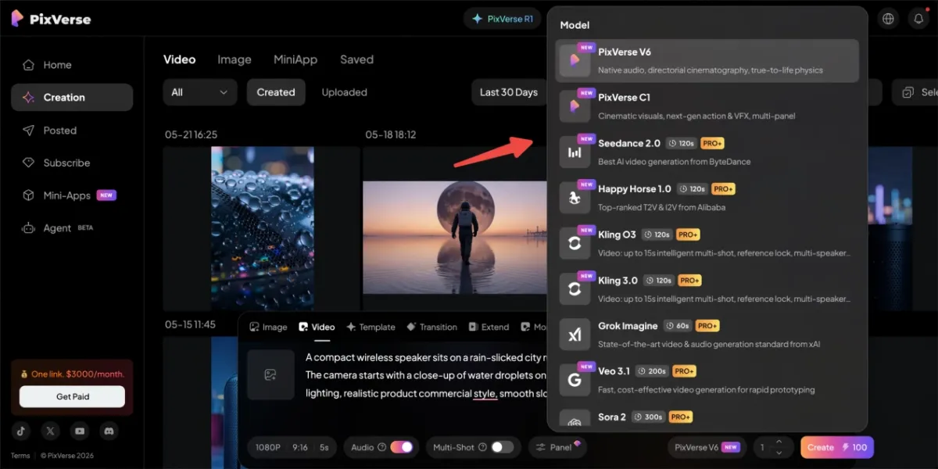This screenshot has height=469, width=938.
Task: Open the 1080P resolution setting
Action: coord(267,447)
